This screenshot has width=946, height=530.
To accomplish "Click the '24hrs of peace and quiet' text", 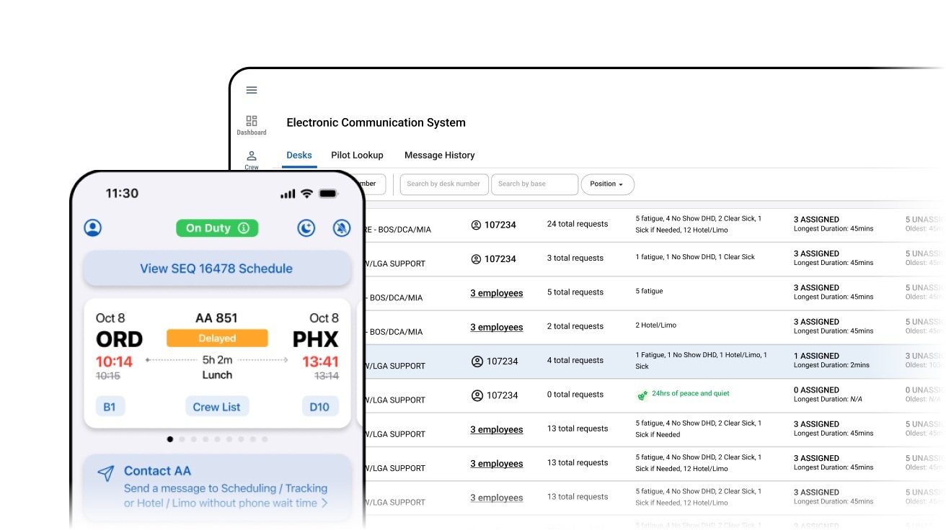I will (x=691, y=394).
